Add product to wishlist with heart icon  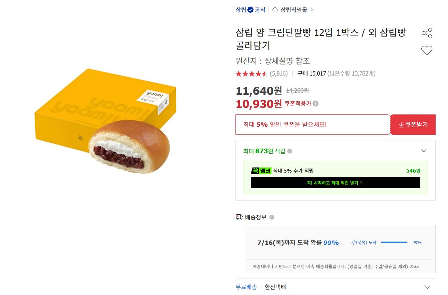click(427, 50)
